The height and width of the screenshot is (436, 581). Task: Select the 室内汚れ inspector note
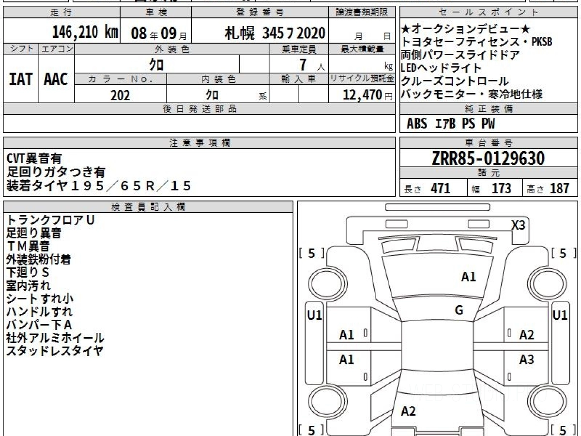click(x=28, y=285)
